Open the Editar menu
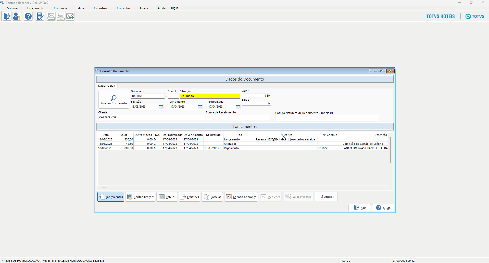489x263 pixels. click(x=80, y=8)
